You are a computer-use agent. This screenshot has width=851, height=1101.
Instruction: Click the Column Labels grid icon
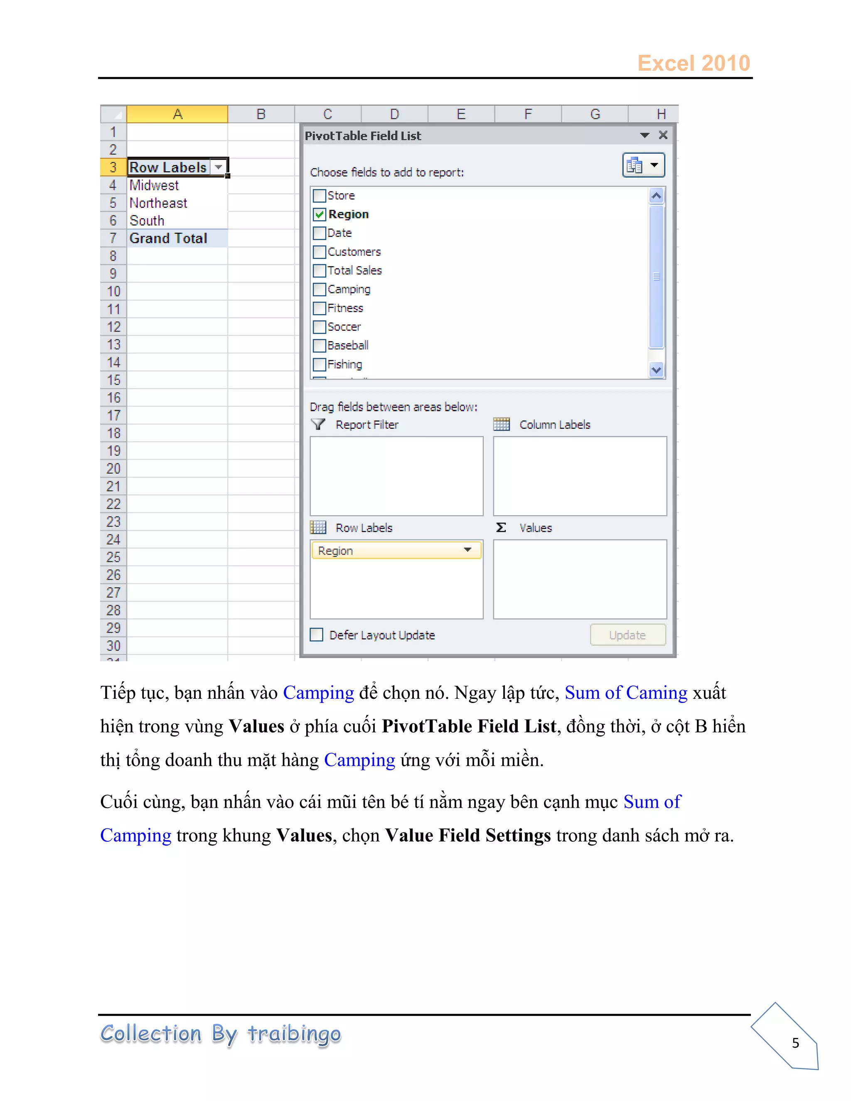(502, 425)
